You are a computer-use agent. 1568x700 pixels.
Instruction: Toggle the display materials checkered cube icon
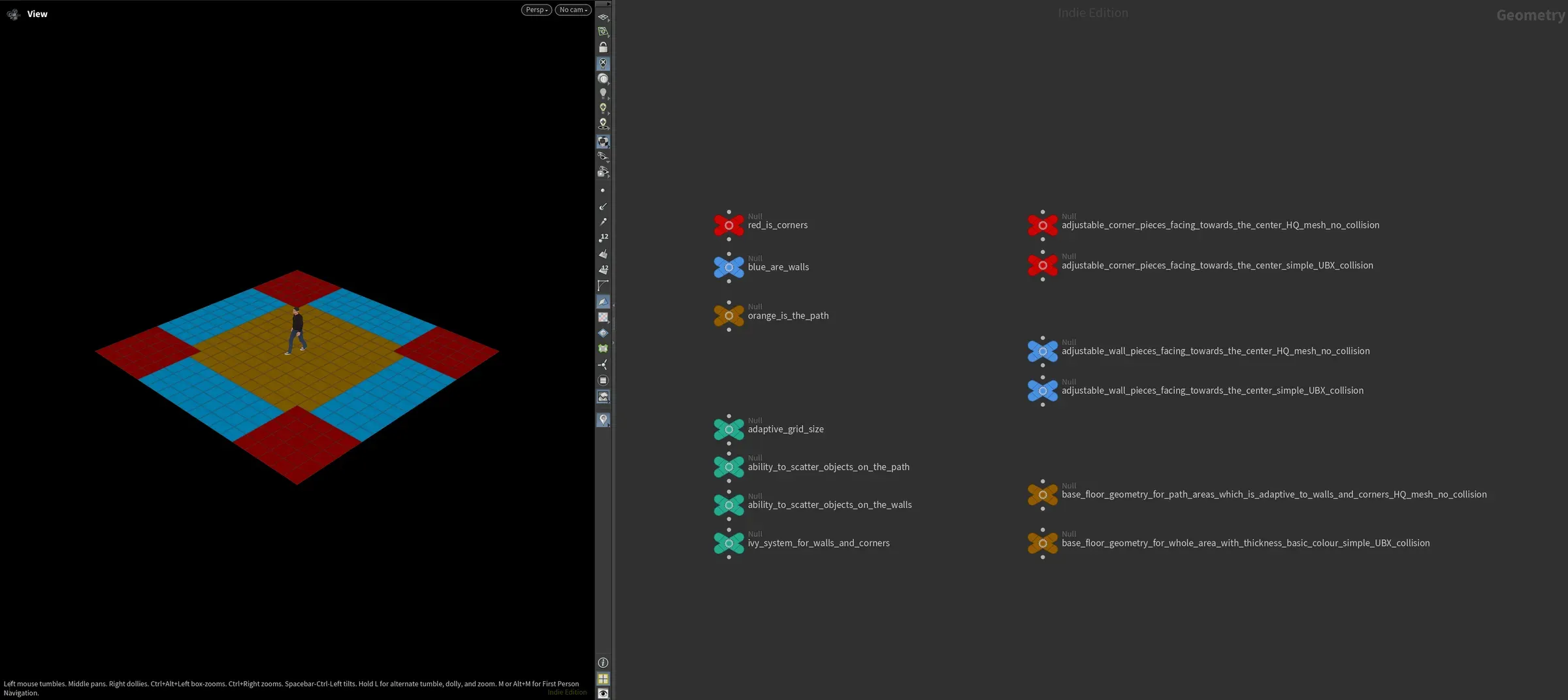click(603, 142)
